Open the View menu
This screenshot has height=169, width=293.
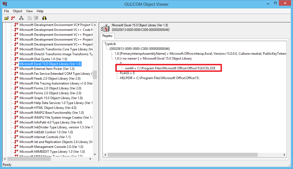(29, 11)
